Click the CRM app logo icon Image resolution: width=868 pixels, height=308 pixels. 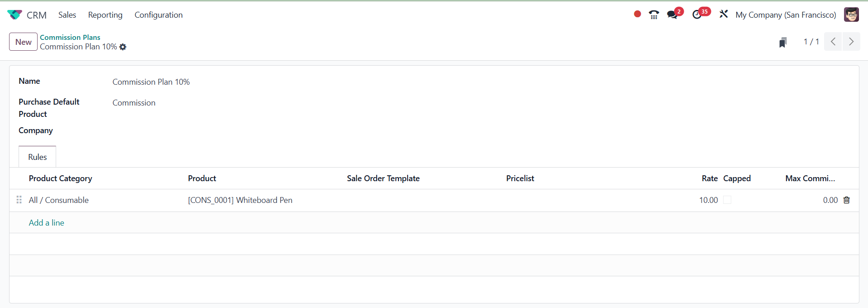click(x=14, y=15)
